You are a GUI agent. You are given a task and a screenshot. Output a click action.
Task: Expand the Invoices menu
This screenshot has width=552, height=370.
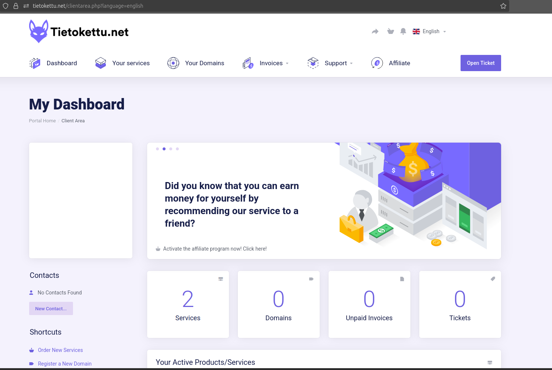click(x=274, y=63)
